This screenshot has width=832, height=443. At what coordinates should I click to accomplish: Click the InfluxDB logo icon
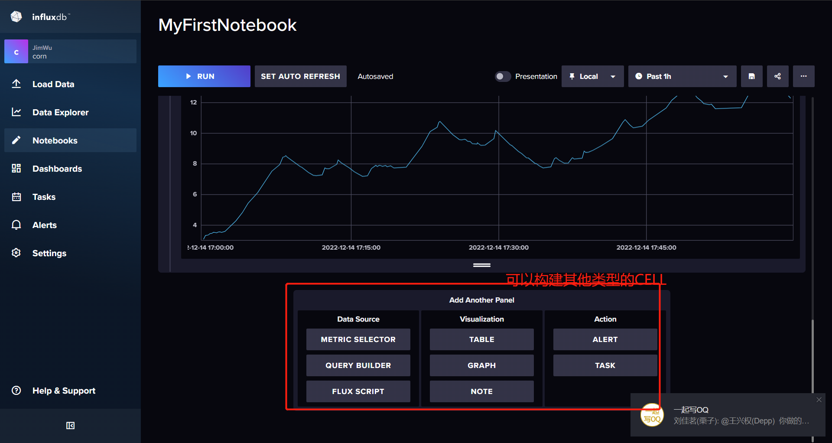pos(16,16)
